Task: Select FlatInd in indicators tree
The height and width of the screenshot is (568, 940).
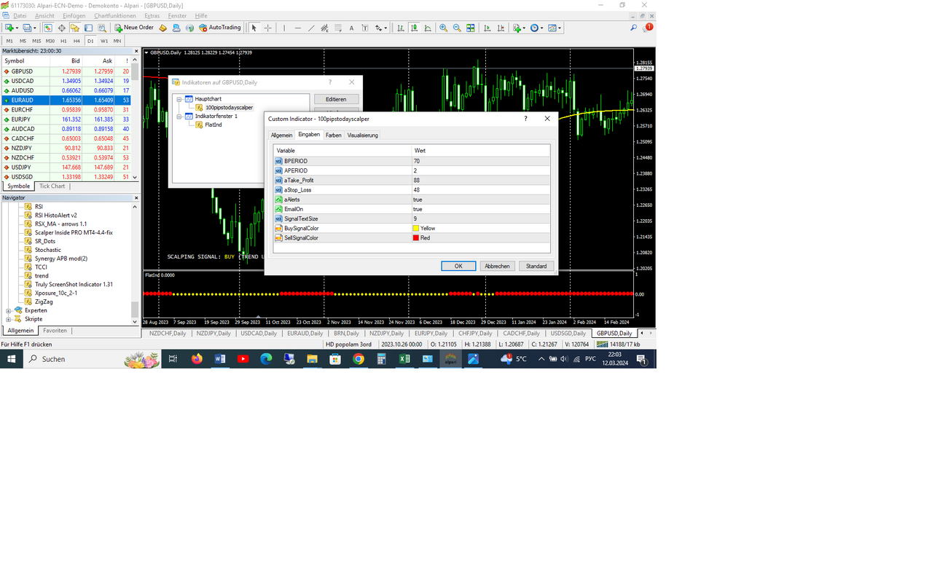Action: 214,125
